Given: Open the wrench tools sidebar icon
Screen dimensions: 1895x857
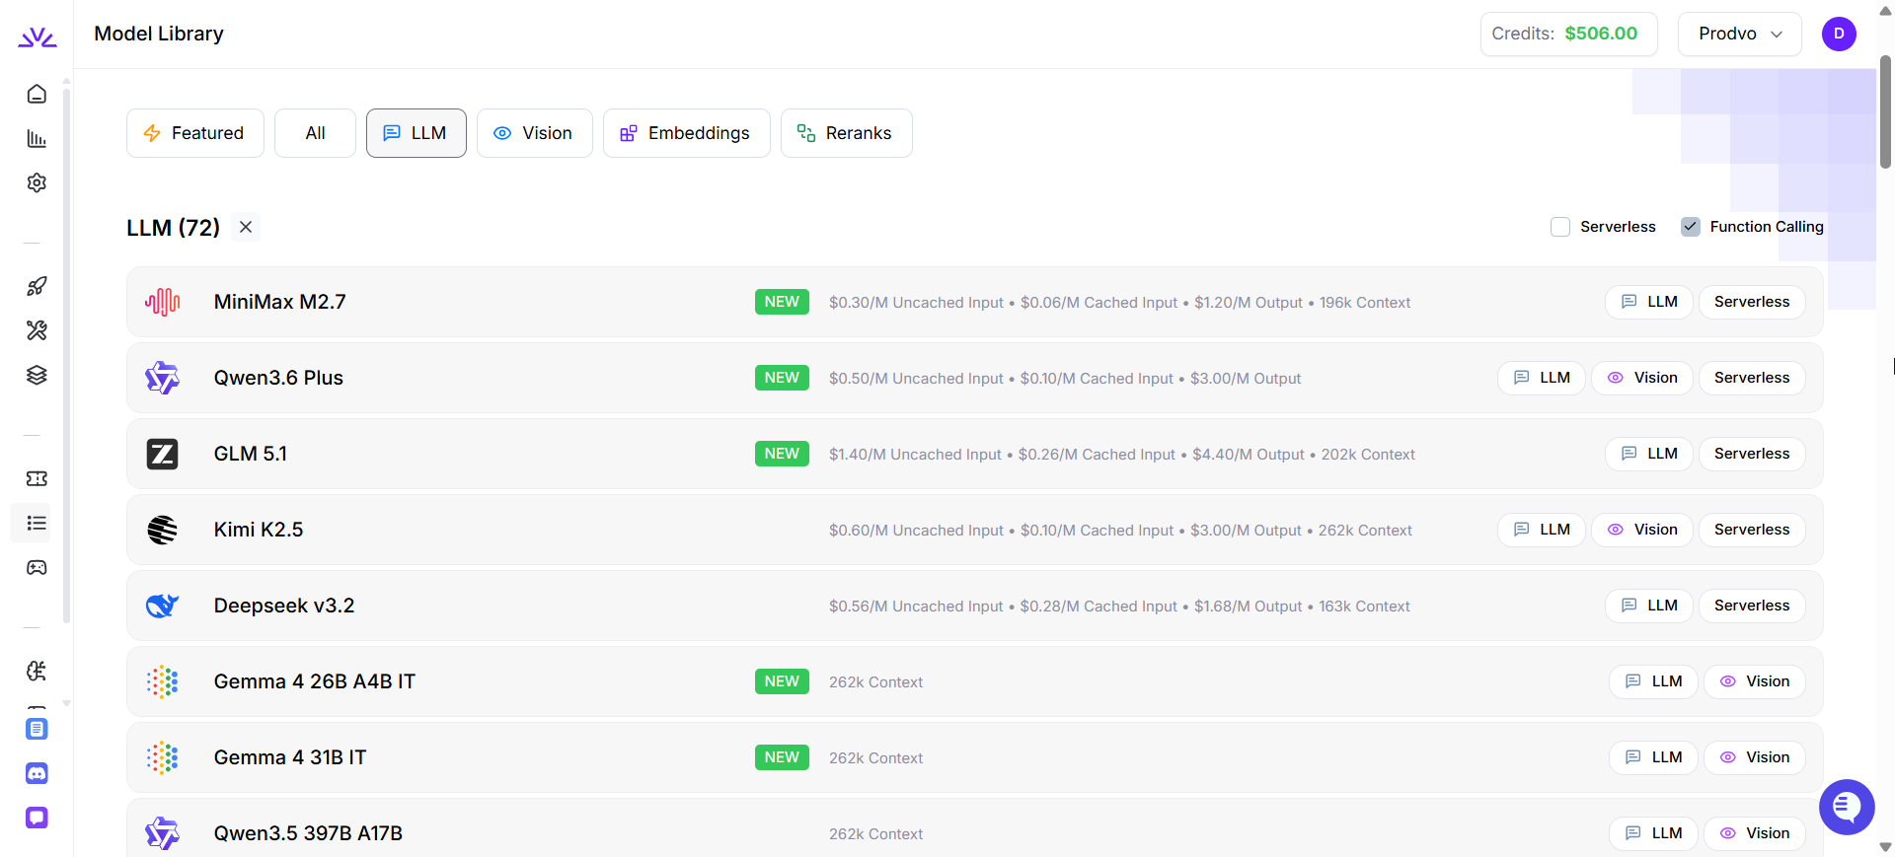Looking at the screenshot, I should [x=37, y=330].
